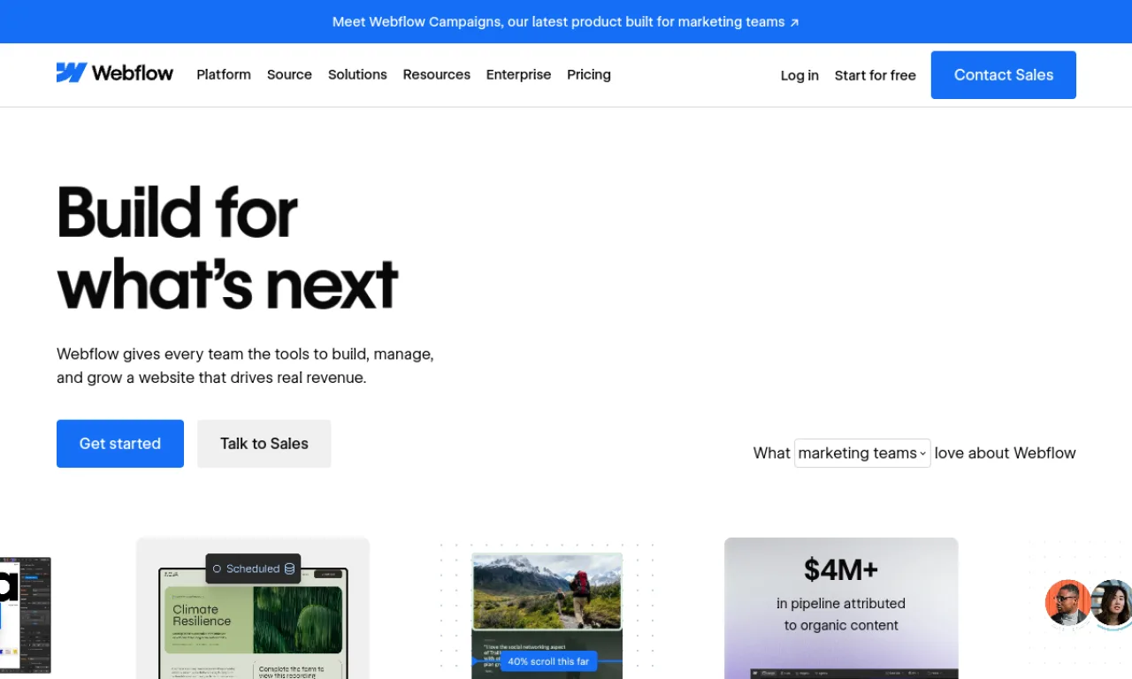Click the hiker mountain photo thumbnail

pyautogui.click(x=547, y=591)
